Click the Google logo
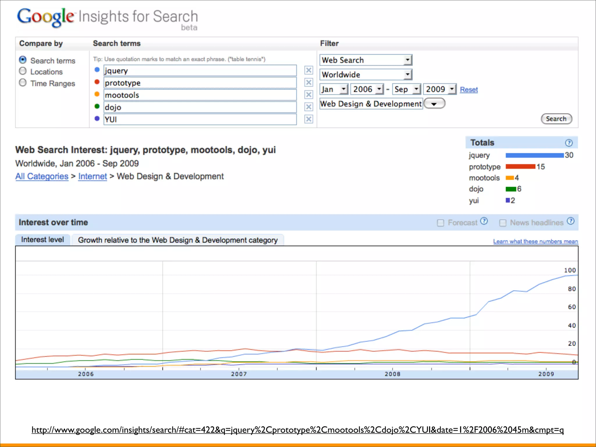 45,17
